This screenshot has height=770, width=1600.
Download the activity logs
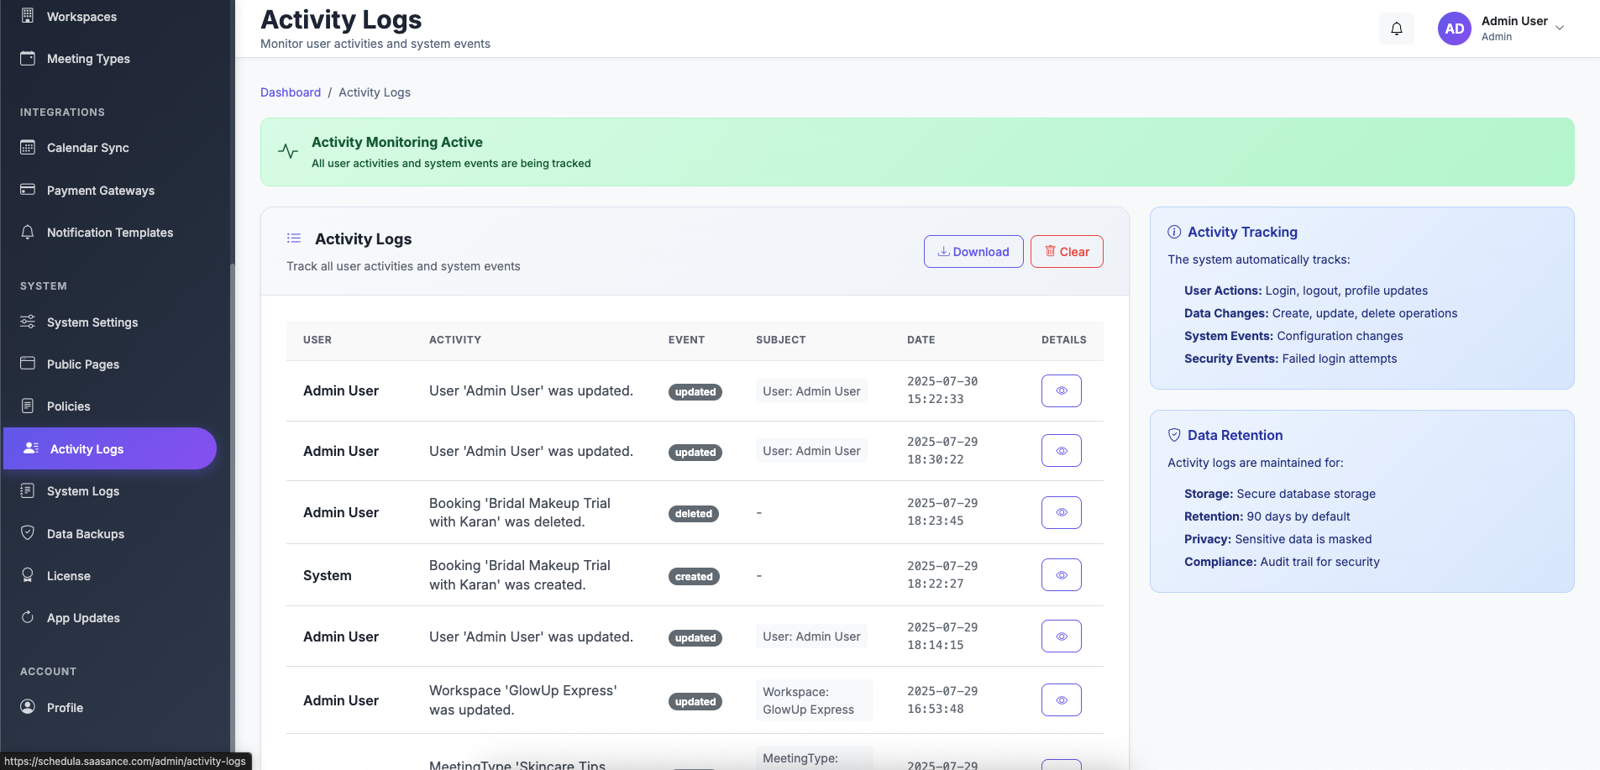tap(973, 251)
